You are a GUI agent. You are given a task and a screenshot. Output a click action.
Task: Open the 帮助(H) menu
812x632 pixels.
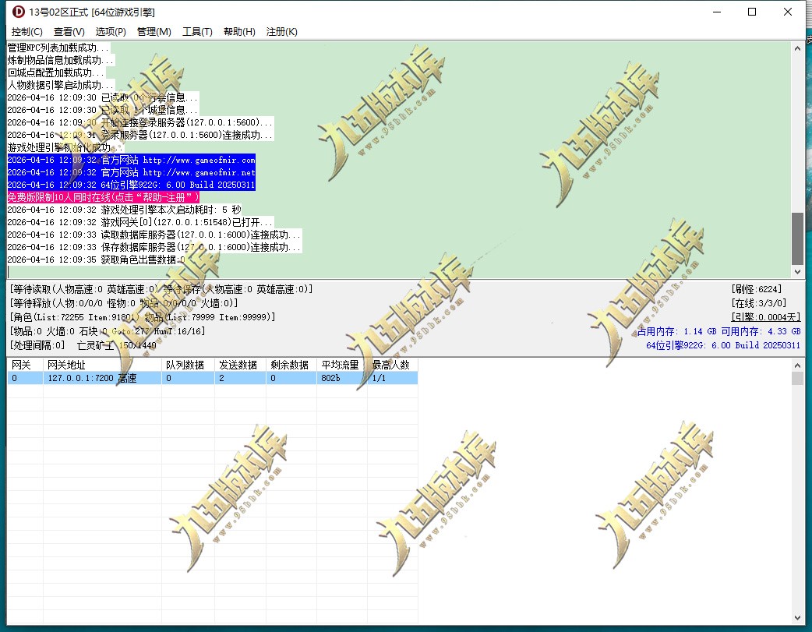pos(239,32)
